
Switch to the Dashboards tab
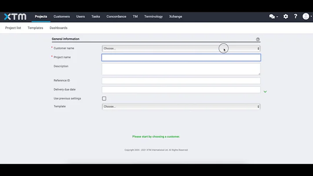click(x=59, y=28)
